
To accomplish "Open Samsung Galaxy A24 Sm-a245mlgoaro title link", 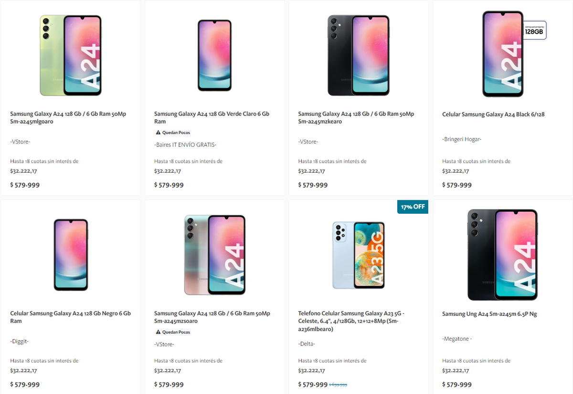I will click(x=68, y=118).
